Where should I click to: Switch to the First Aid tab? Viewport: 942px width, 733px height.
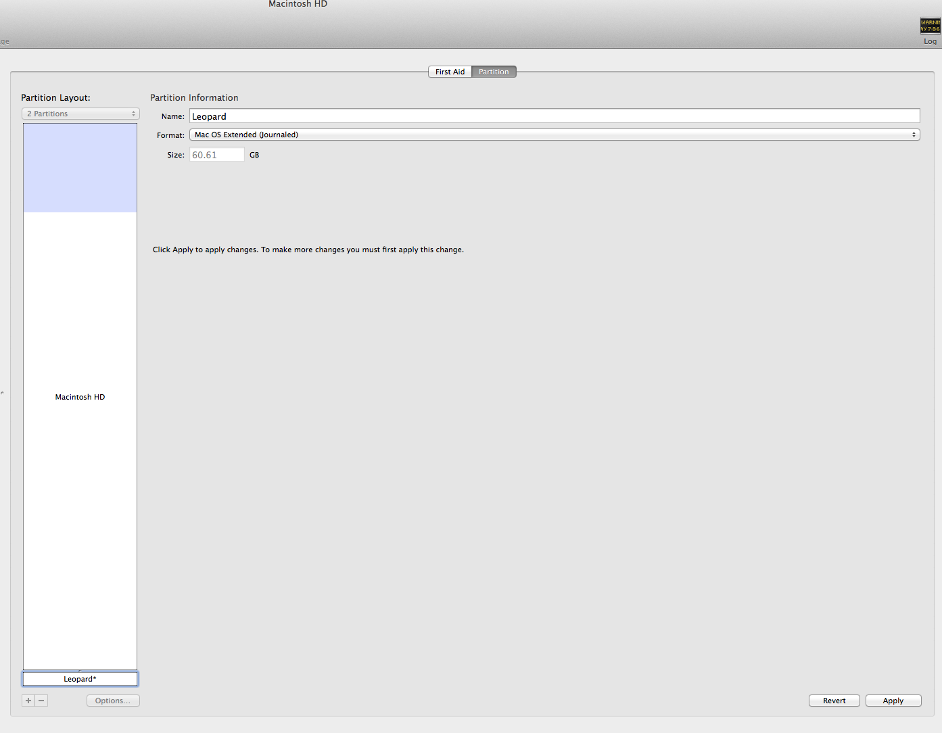click(x=450, y=72)
